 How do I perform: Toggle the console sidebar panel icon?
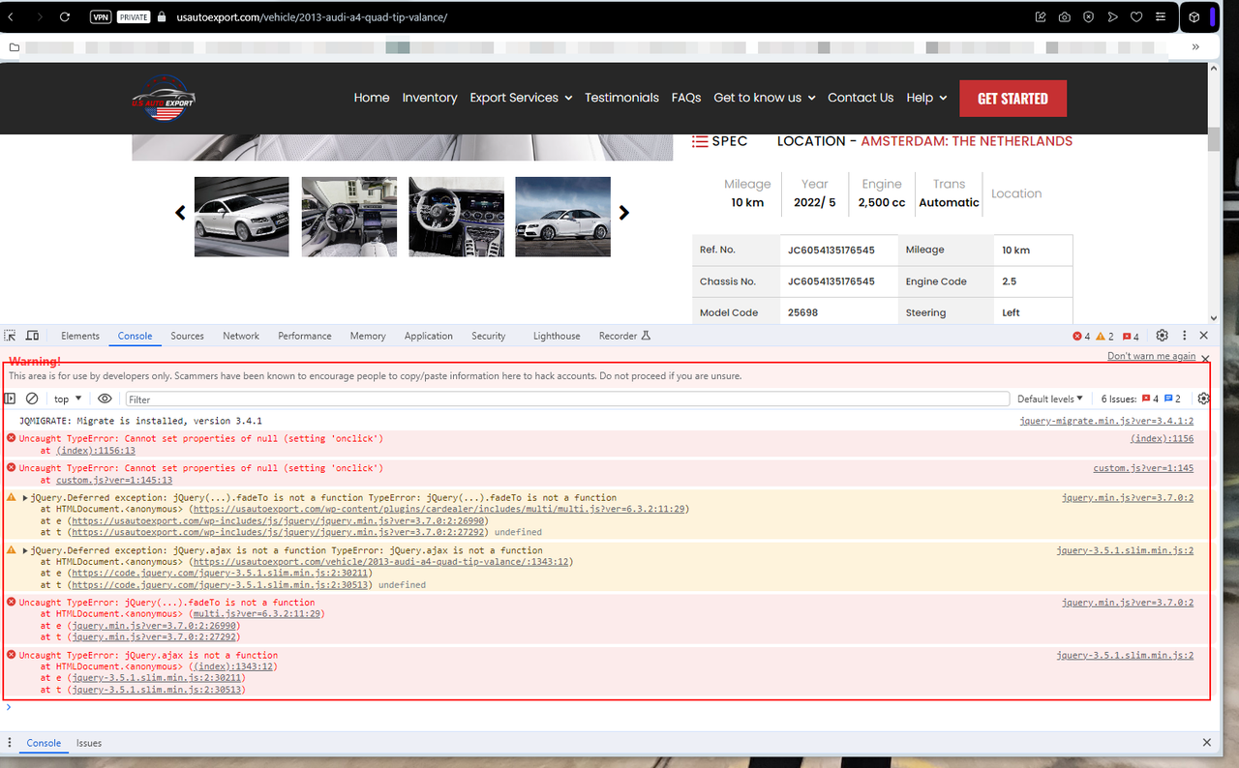pyautogui.click(x=11, y=399)
